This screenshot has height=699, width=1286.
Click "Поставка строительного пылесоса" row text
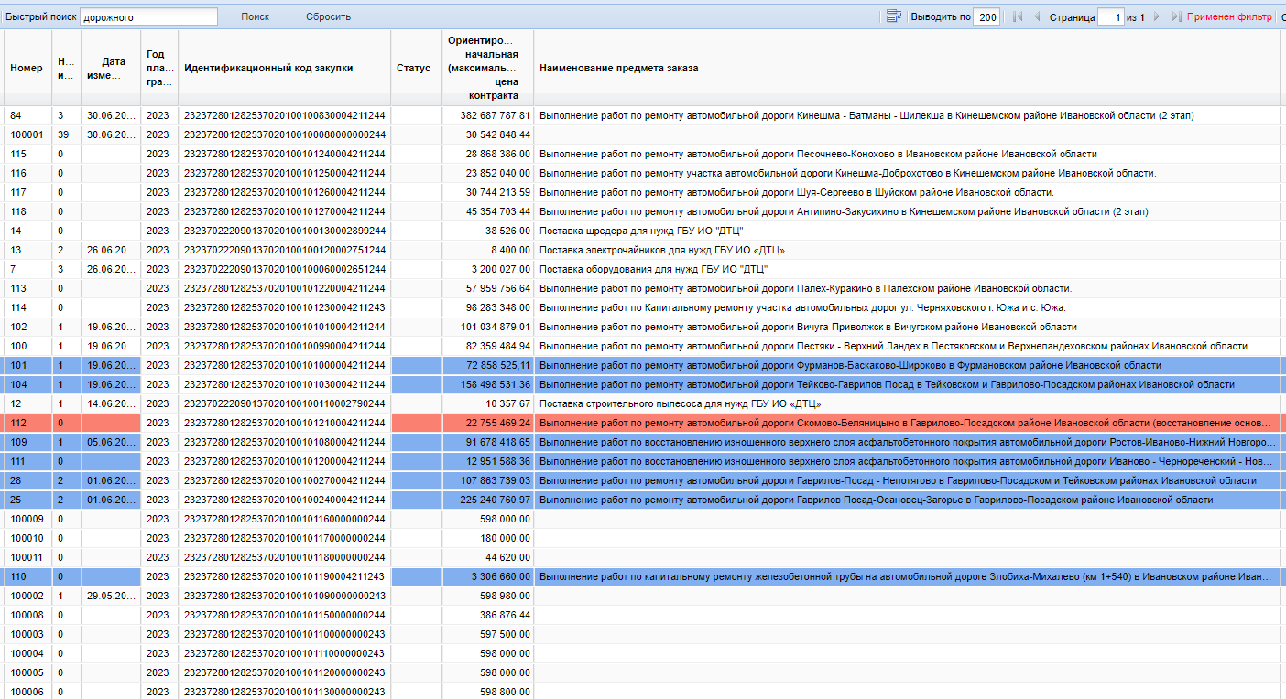(680, 403)
